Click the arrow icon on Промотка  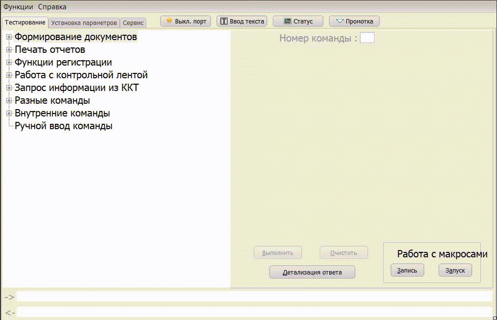(340, 21)
